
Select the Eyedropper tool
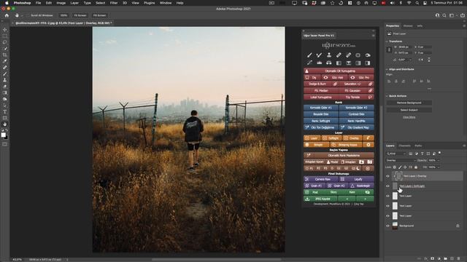coord(5,61)
